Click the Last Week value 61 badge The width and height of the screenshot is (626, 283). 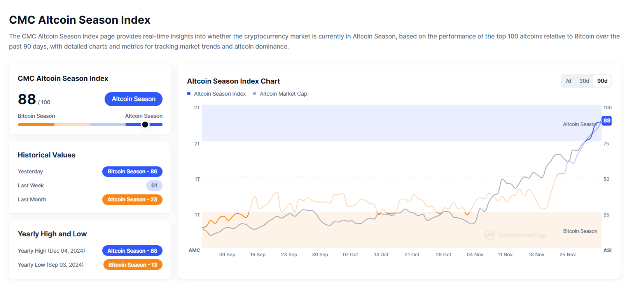click(x=154, y=185)
